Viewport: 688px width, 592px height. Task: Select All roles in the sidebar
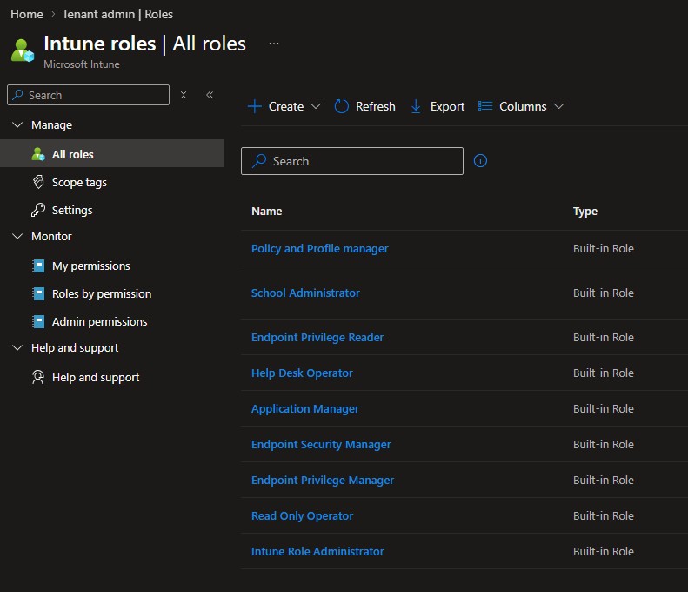72,154
